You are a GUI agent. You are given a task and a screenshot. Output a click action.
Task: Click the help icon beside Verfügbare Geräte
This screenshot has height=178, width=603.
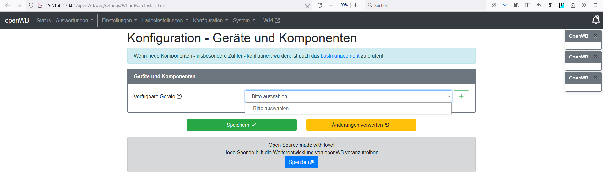pos(179,96)
